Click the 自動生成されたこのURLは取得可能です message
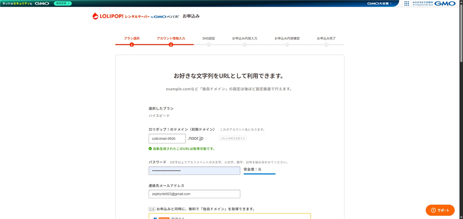The width and height of the screenshot is (463, 219). (184, 149)
